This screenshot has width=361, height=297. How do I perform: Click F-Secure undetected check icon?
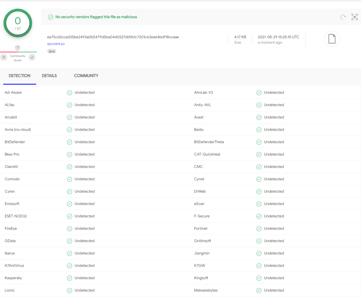point(259,216)
